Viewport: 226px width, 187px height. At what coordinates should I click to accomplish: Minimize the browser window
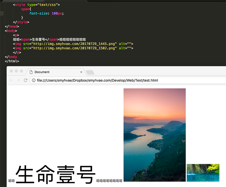click(x=16, y=71)
